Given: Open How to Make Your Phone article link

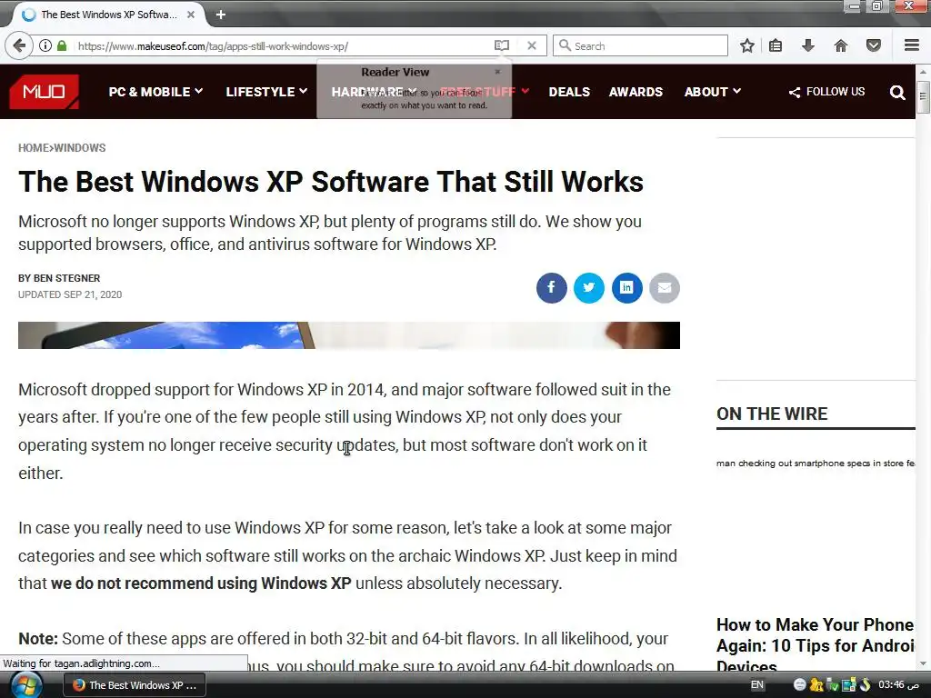Looking at the screenshot, I should [x=816, y=645].
